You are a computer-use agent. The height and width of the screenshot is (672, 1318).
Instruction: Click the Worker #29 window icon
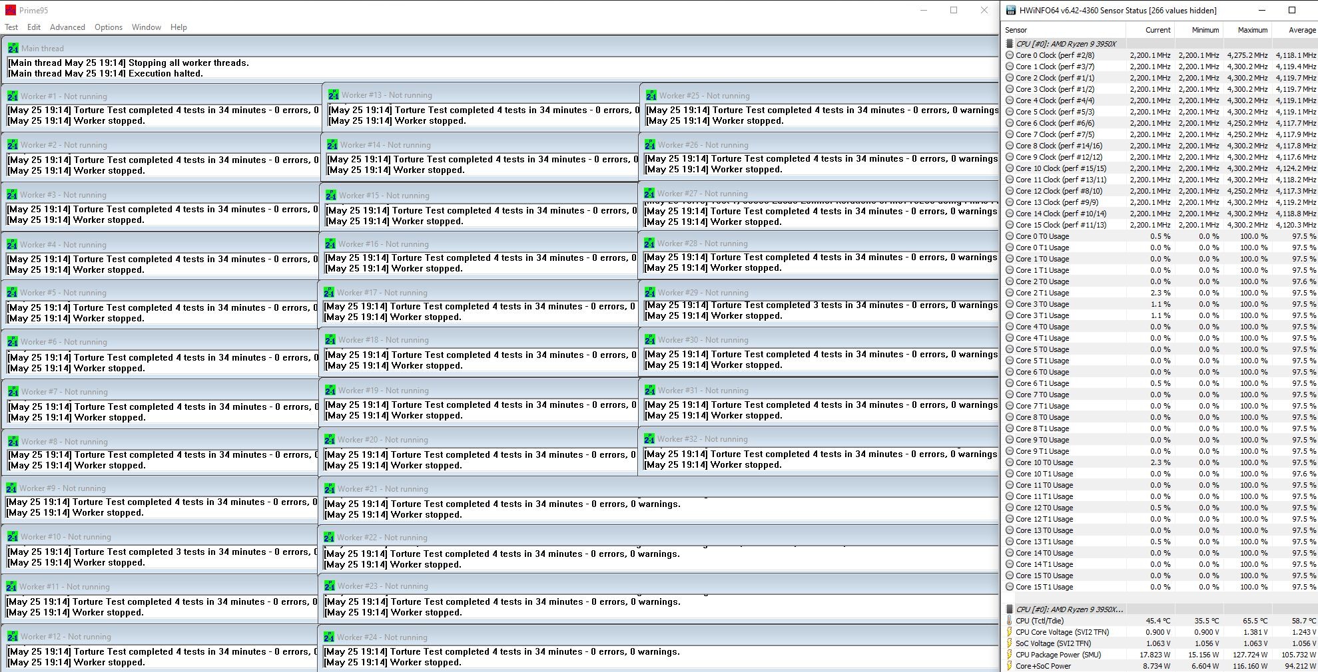pos(650,292)
